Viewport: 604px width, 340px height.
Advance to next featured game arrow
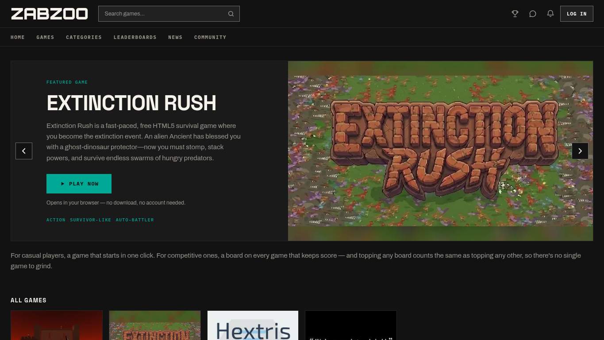(580, 151)
